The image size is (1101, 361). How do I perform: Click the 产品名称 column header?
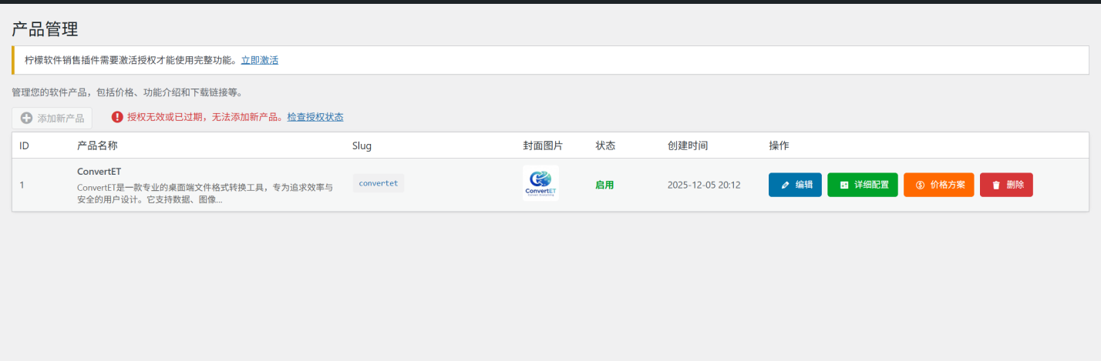point(97,145)
